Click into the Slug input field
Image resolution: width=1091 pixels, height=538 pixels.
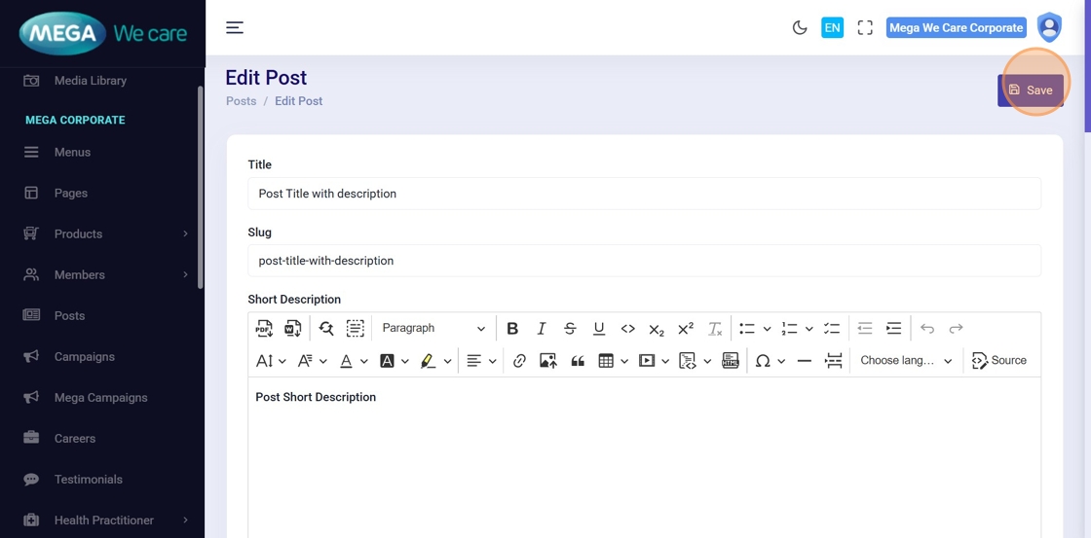[x=644, y=261]
